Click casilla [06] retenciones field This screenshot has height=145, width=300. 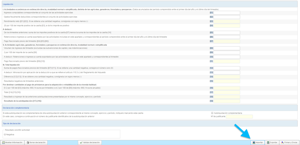click(x=227, y=37)
